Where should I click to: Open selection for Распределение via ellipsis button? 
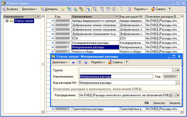point(174,95)
